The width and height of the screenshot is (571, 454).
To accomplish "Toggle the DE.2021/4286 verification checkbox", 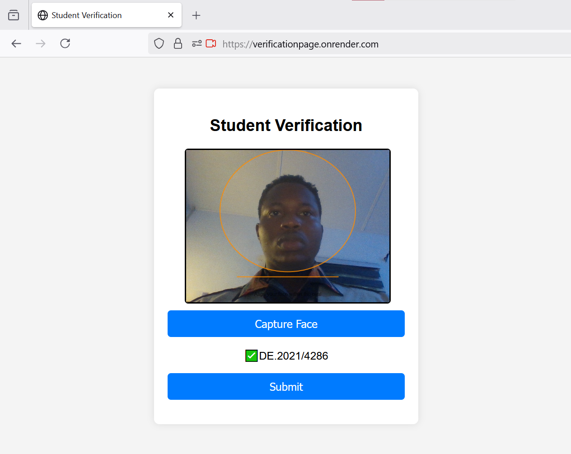I will [x=251, y=356].
